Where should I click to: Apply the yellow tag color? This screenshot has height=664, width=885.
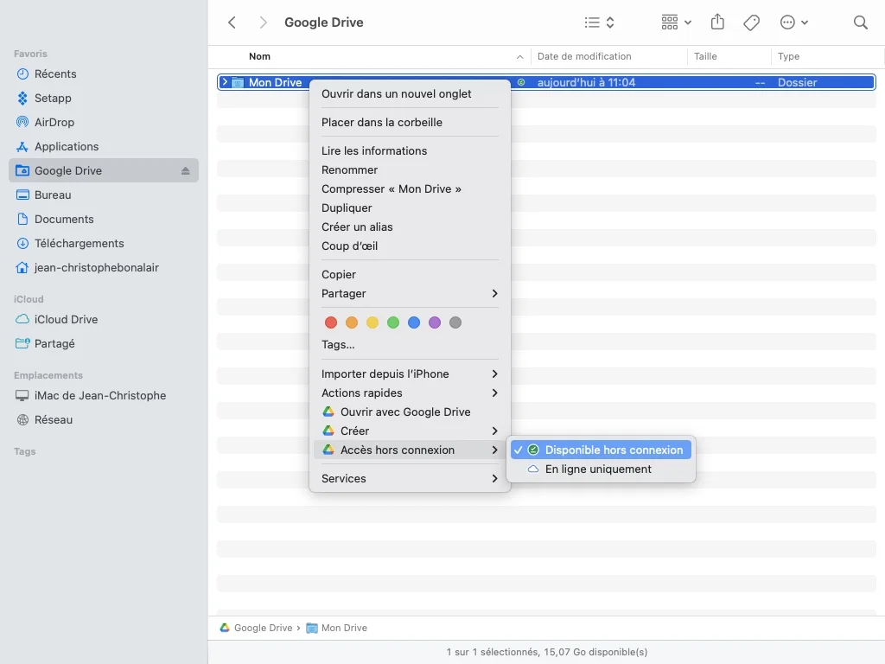coord(372,322)
